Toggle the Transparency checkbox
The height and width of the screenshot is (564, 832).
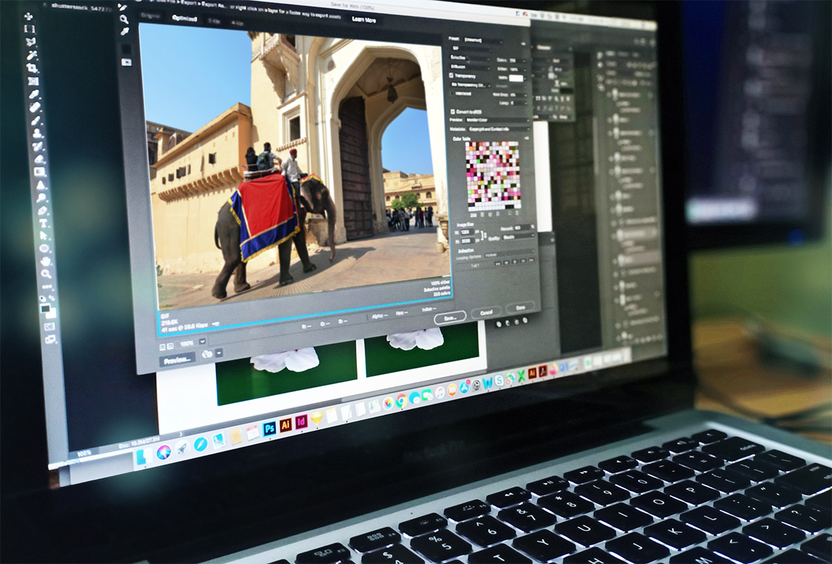point(451,76)
